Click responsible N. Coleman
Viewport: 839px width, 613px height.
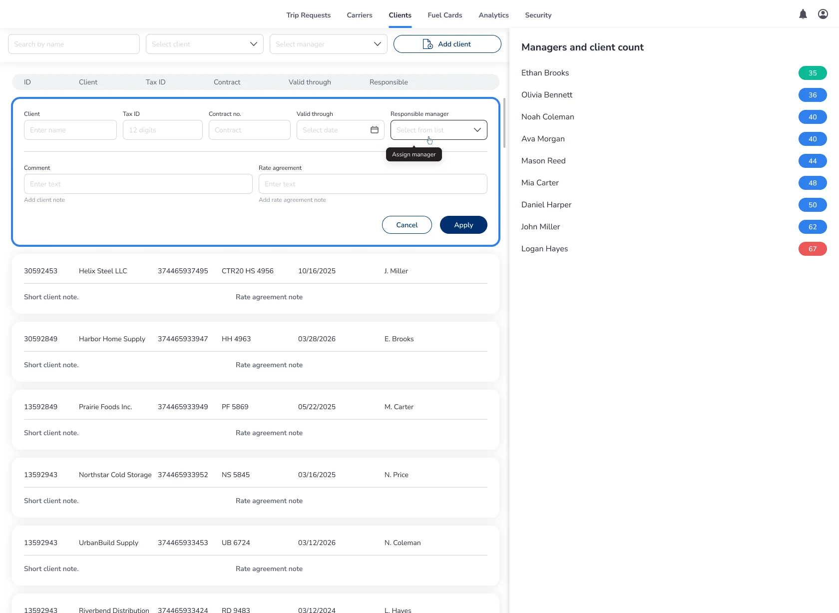click(403, 543)
